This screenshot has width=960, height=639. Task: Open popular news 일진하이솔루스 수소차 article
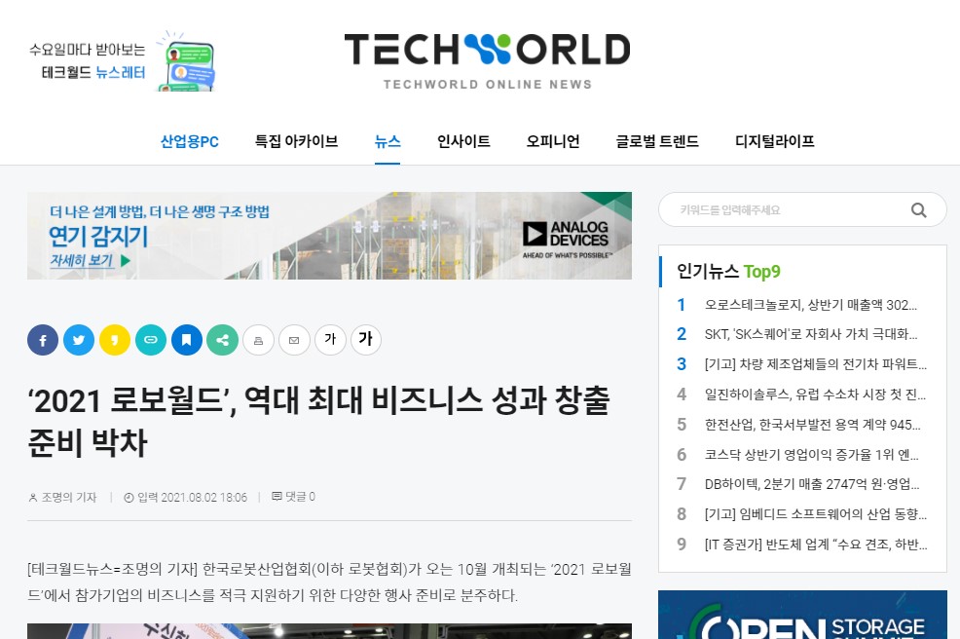(815, 395)
